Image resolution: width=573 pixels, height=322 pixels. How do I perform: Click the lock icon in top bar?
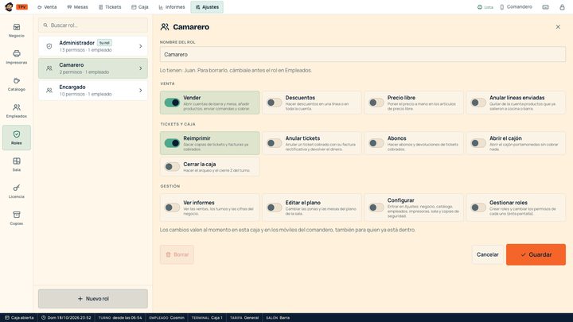coord(562,7)
